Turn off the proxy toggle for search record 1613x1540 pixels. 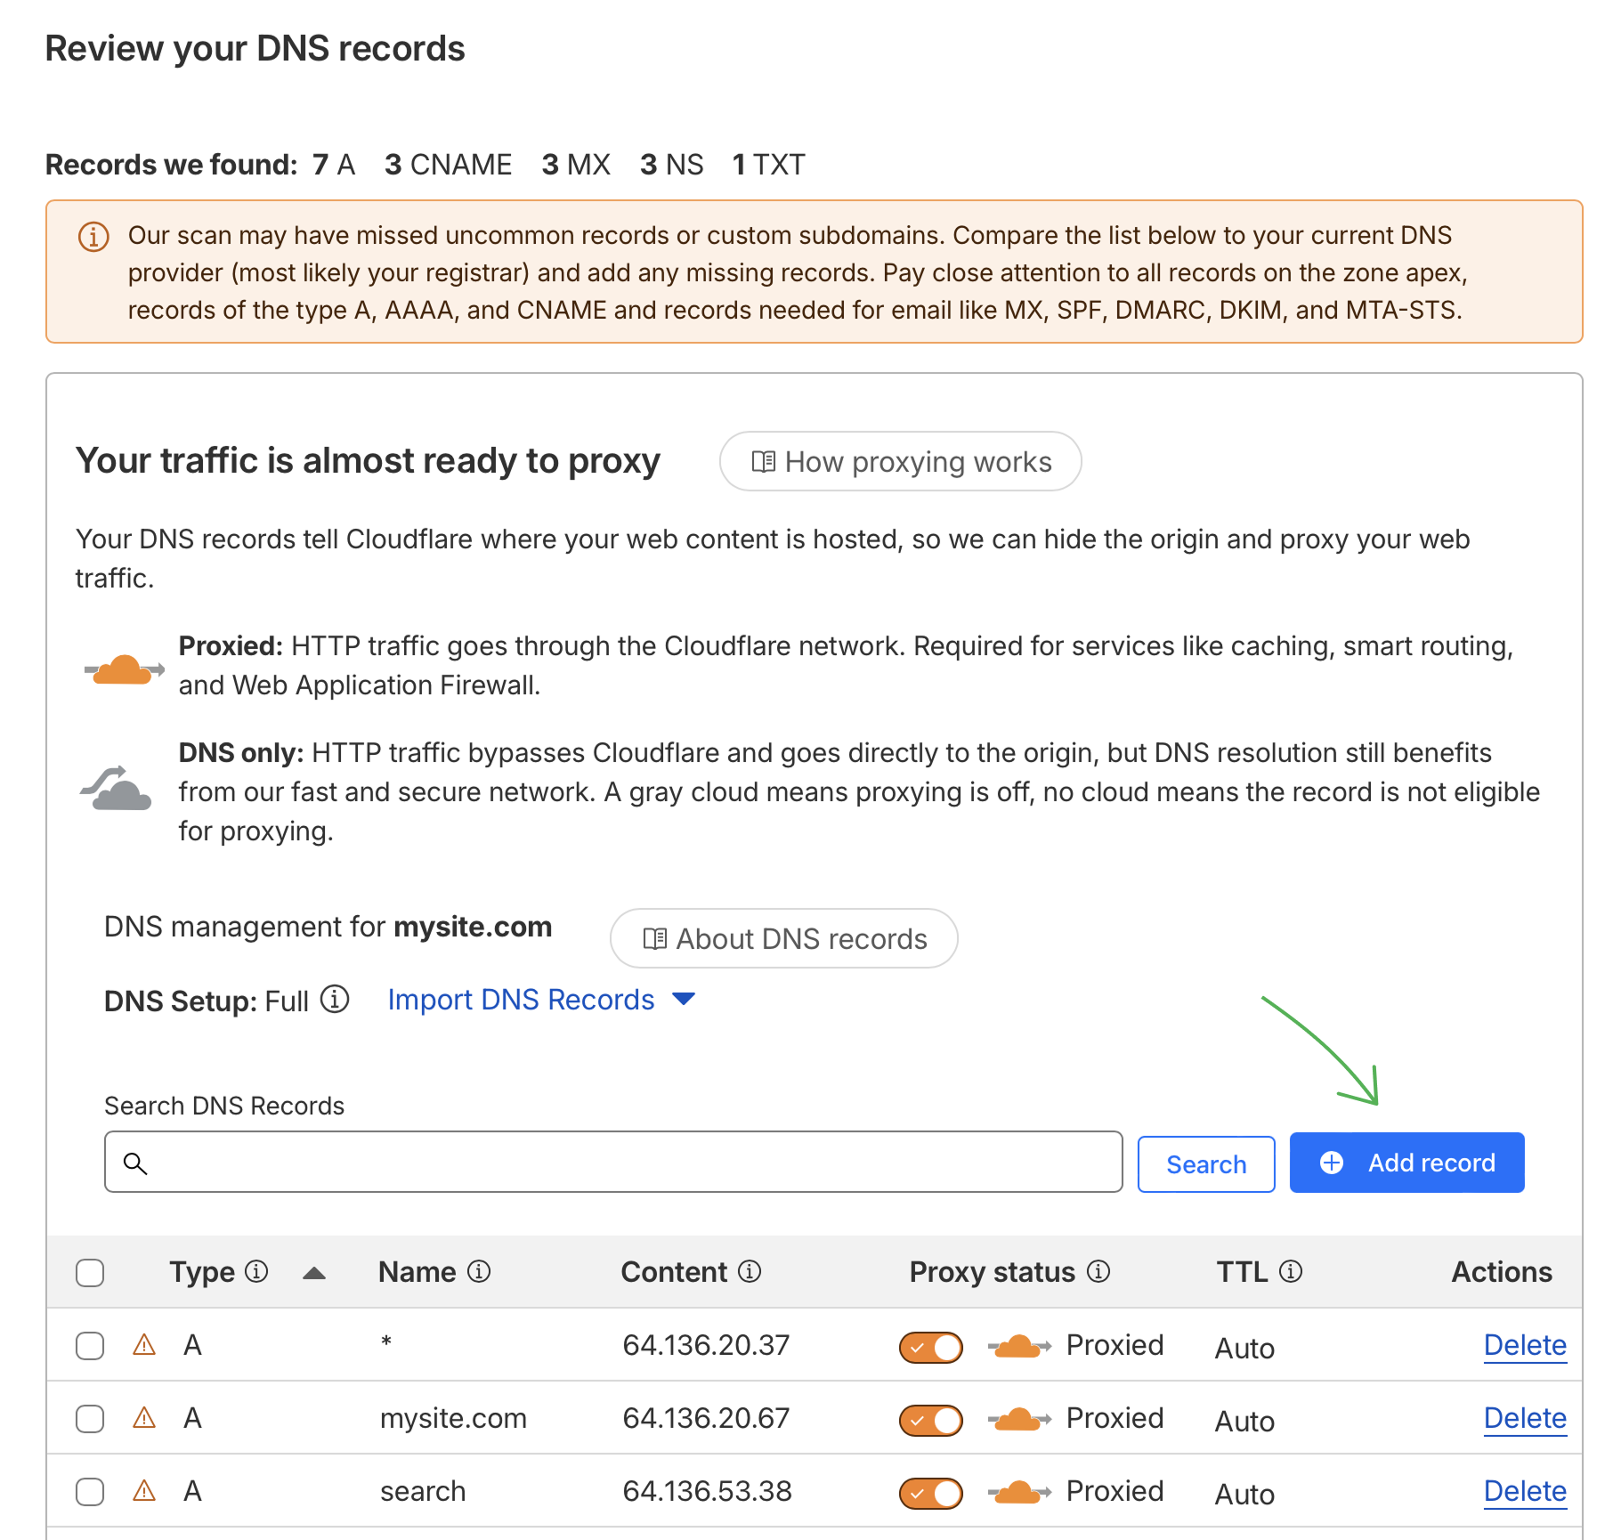(931, 1493)
